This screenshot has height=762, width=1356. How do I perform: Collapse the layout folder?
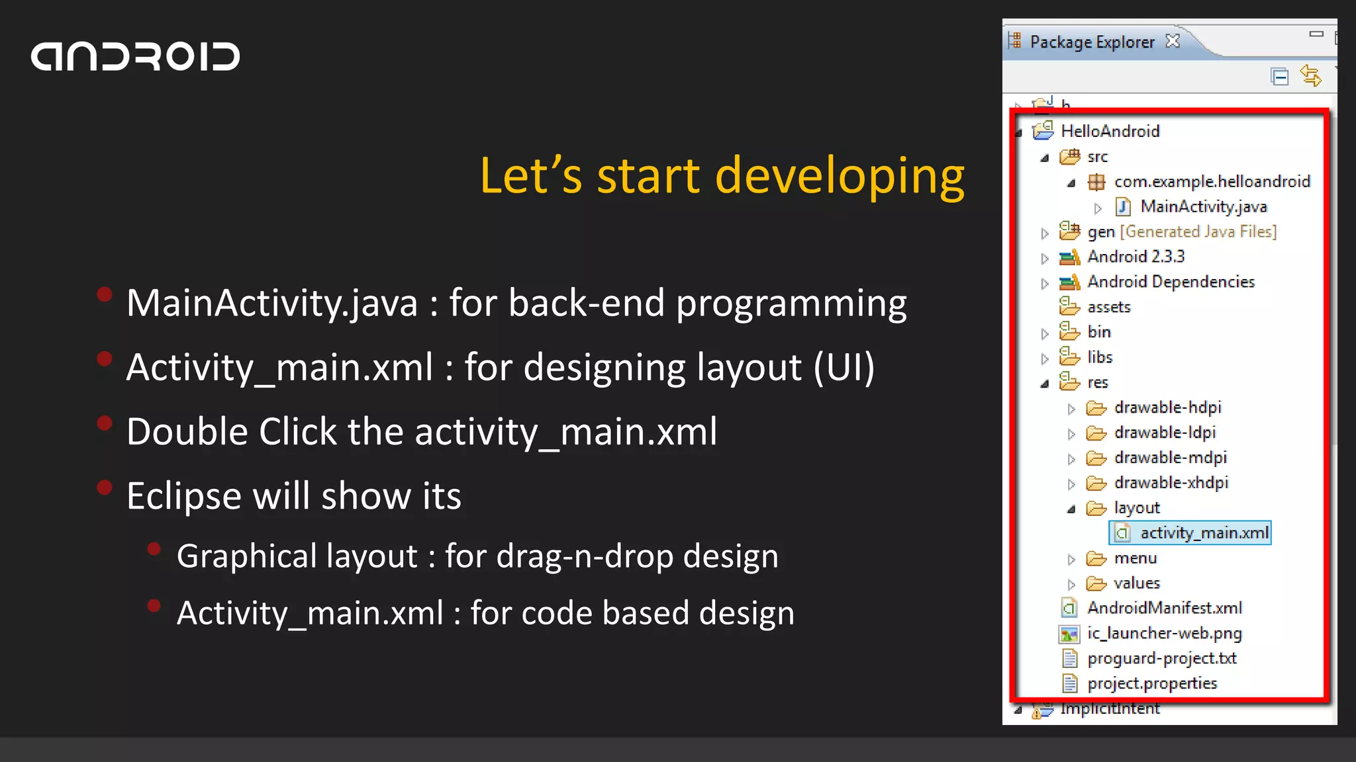click(x=1071, y=509)
